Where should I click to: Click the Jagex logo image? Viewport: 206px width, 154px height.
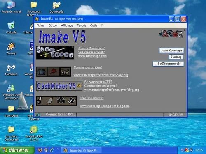pyautogui.click(x=171, y=34)
